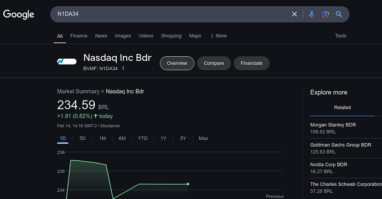
Task: Clear the search box with X icon
Action: point(295,14)
